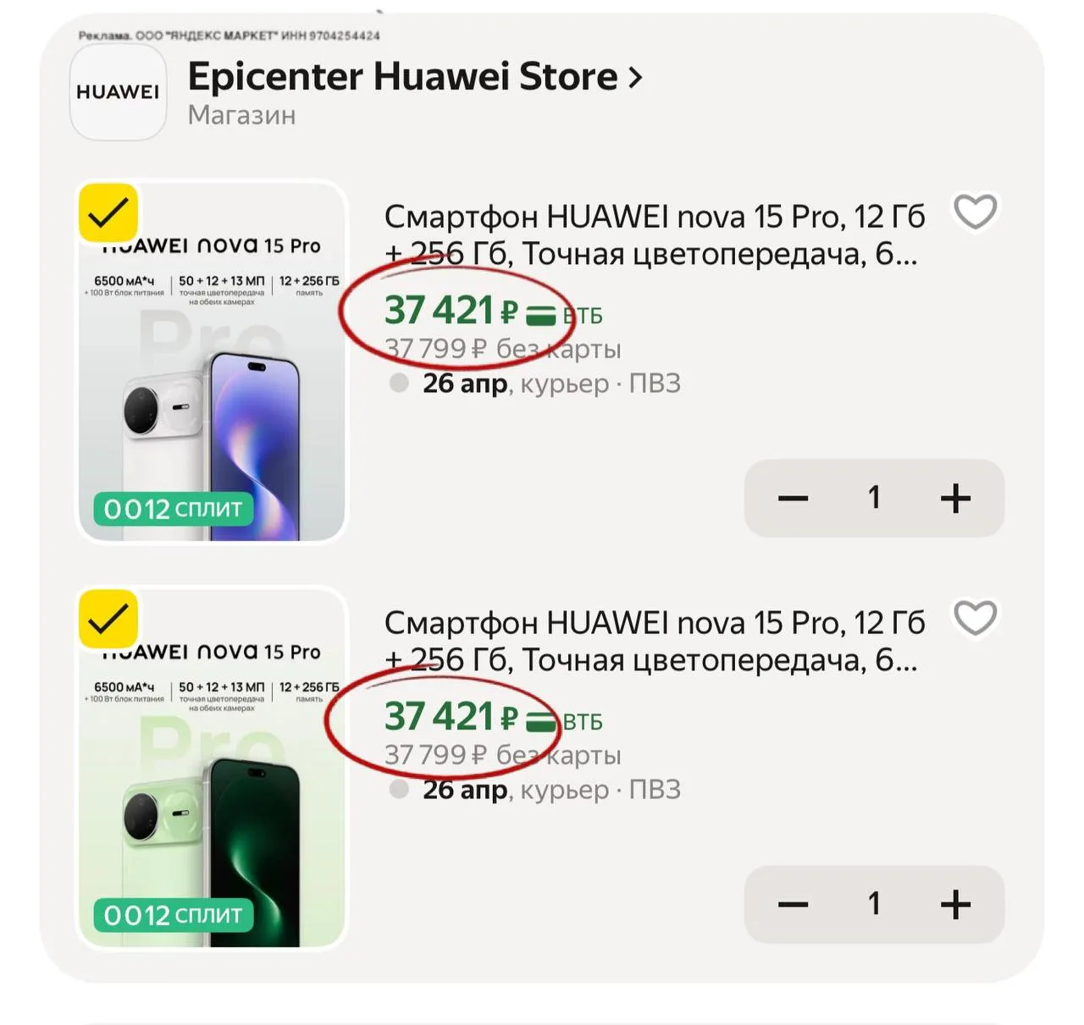1084x1025 pixels.
Task: Uncheck the yellow checkbox on the white phone
Action: click(x=108, y=212)
